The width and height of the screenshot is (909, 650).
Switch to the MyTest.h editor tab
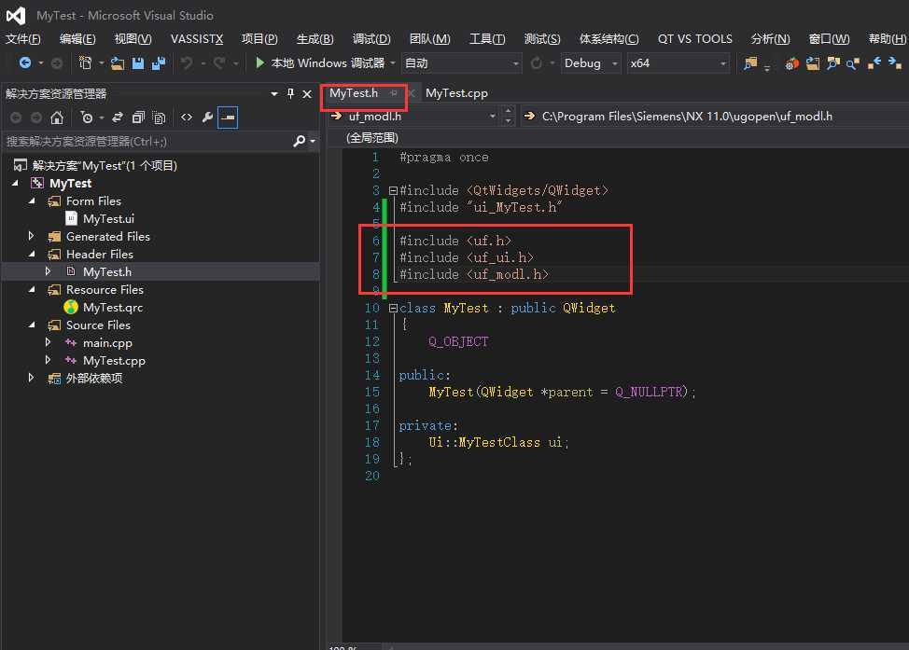[x=354, y=92]
